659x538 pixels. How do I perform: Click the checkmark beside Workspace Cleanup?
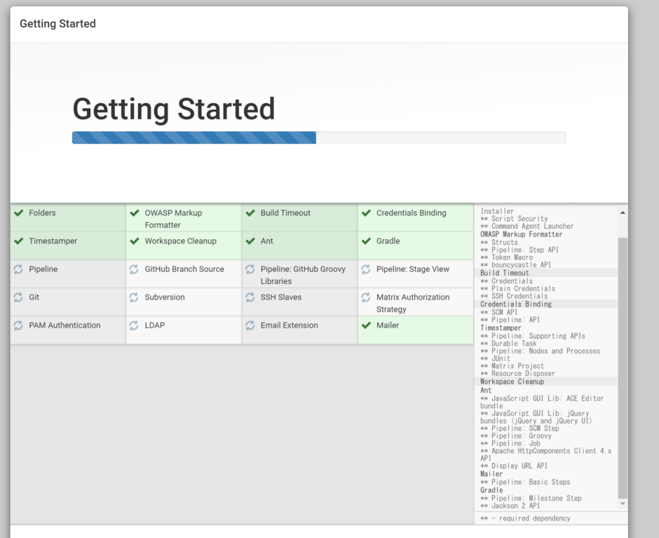[x=133, y=241]
